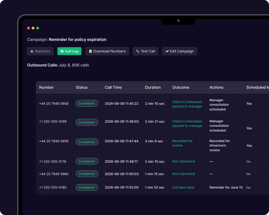Click call time 2026-06-09 11:46:03
The width and height of the screenshot is (269, 215).
(x=122, y=121)
